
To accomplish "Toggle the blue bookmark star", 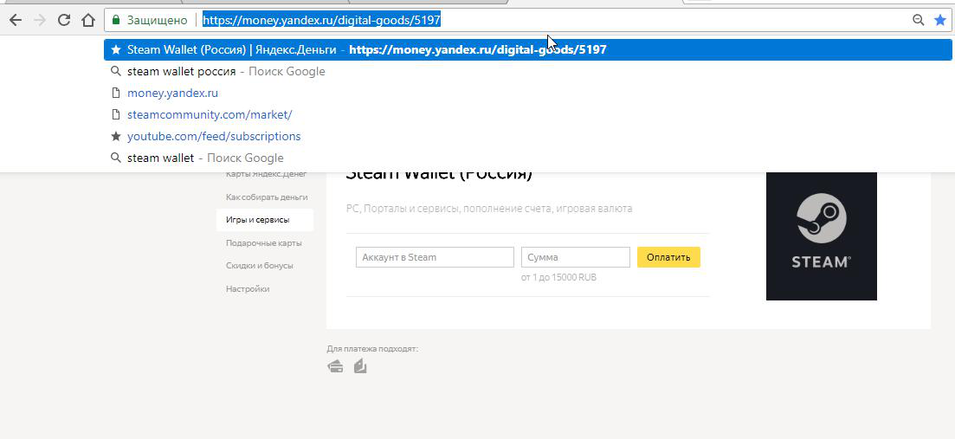I will (939, 20).
